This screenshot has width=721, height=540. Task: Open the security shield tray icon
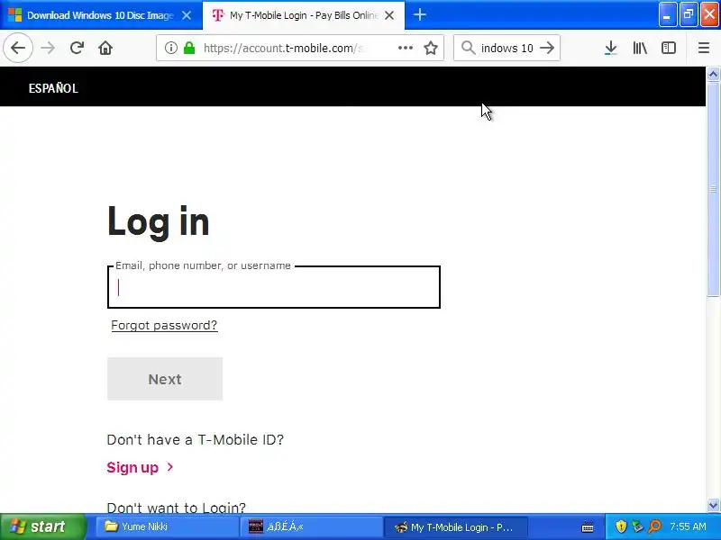621,526
